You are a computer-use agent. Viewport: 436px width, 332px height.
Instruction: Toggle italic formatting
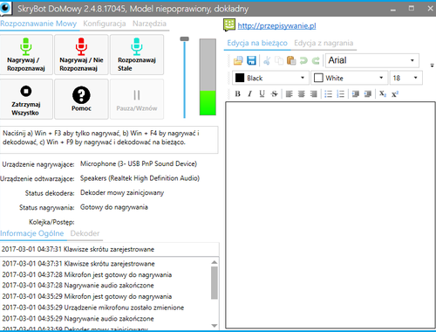(249, 93)
